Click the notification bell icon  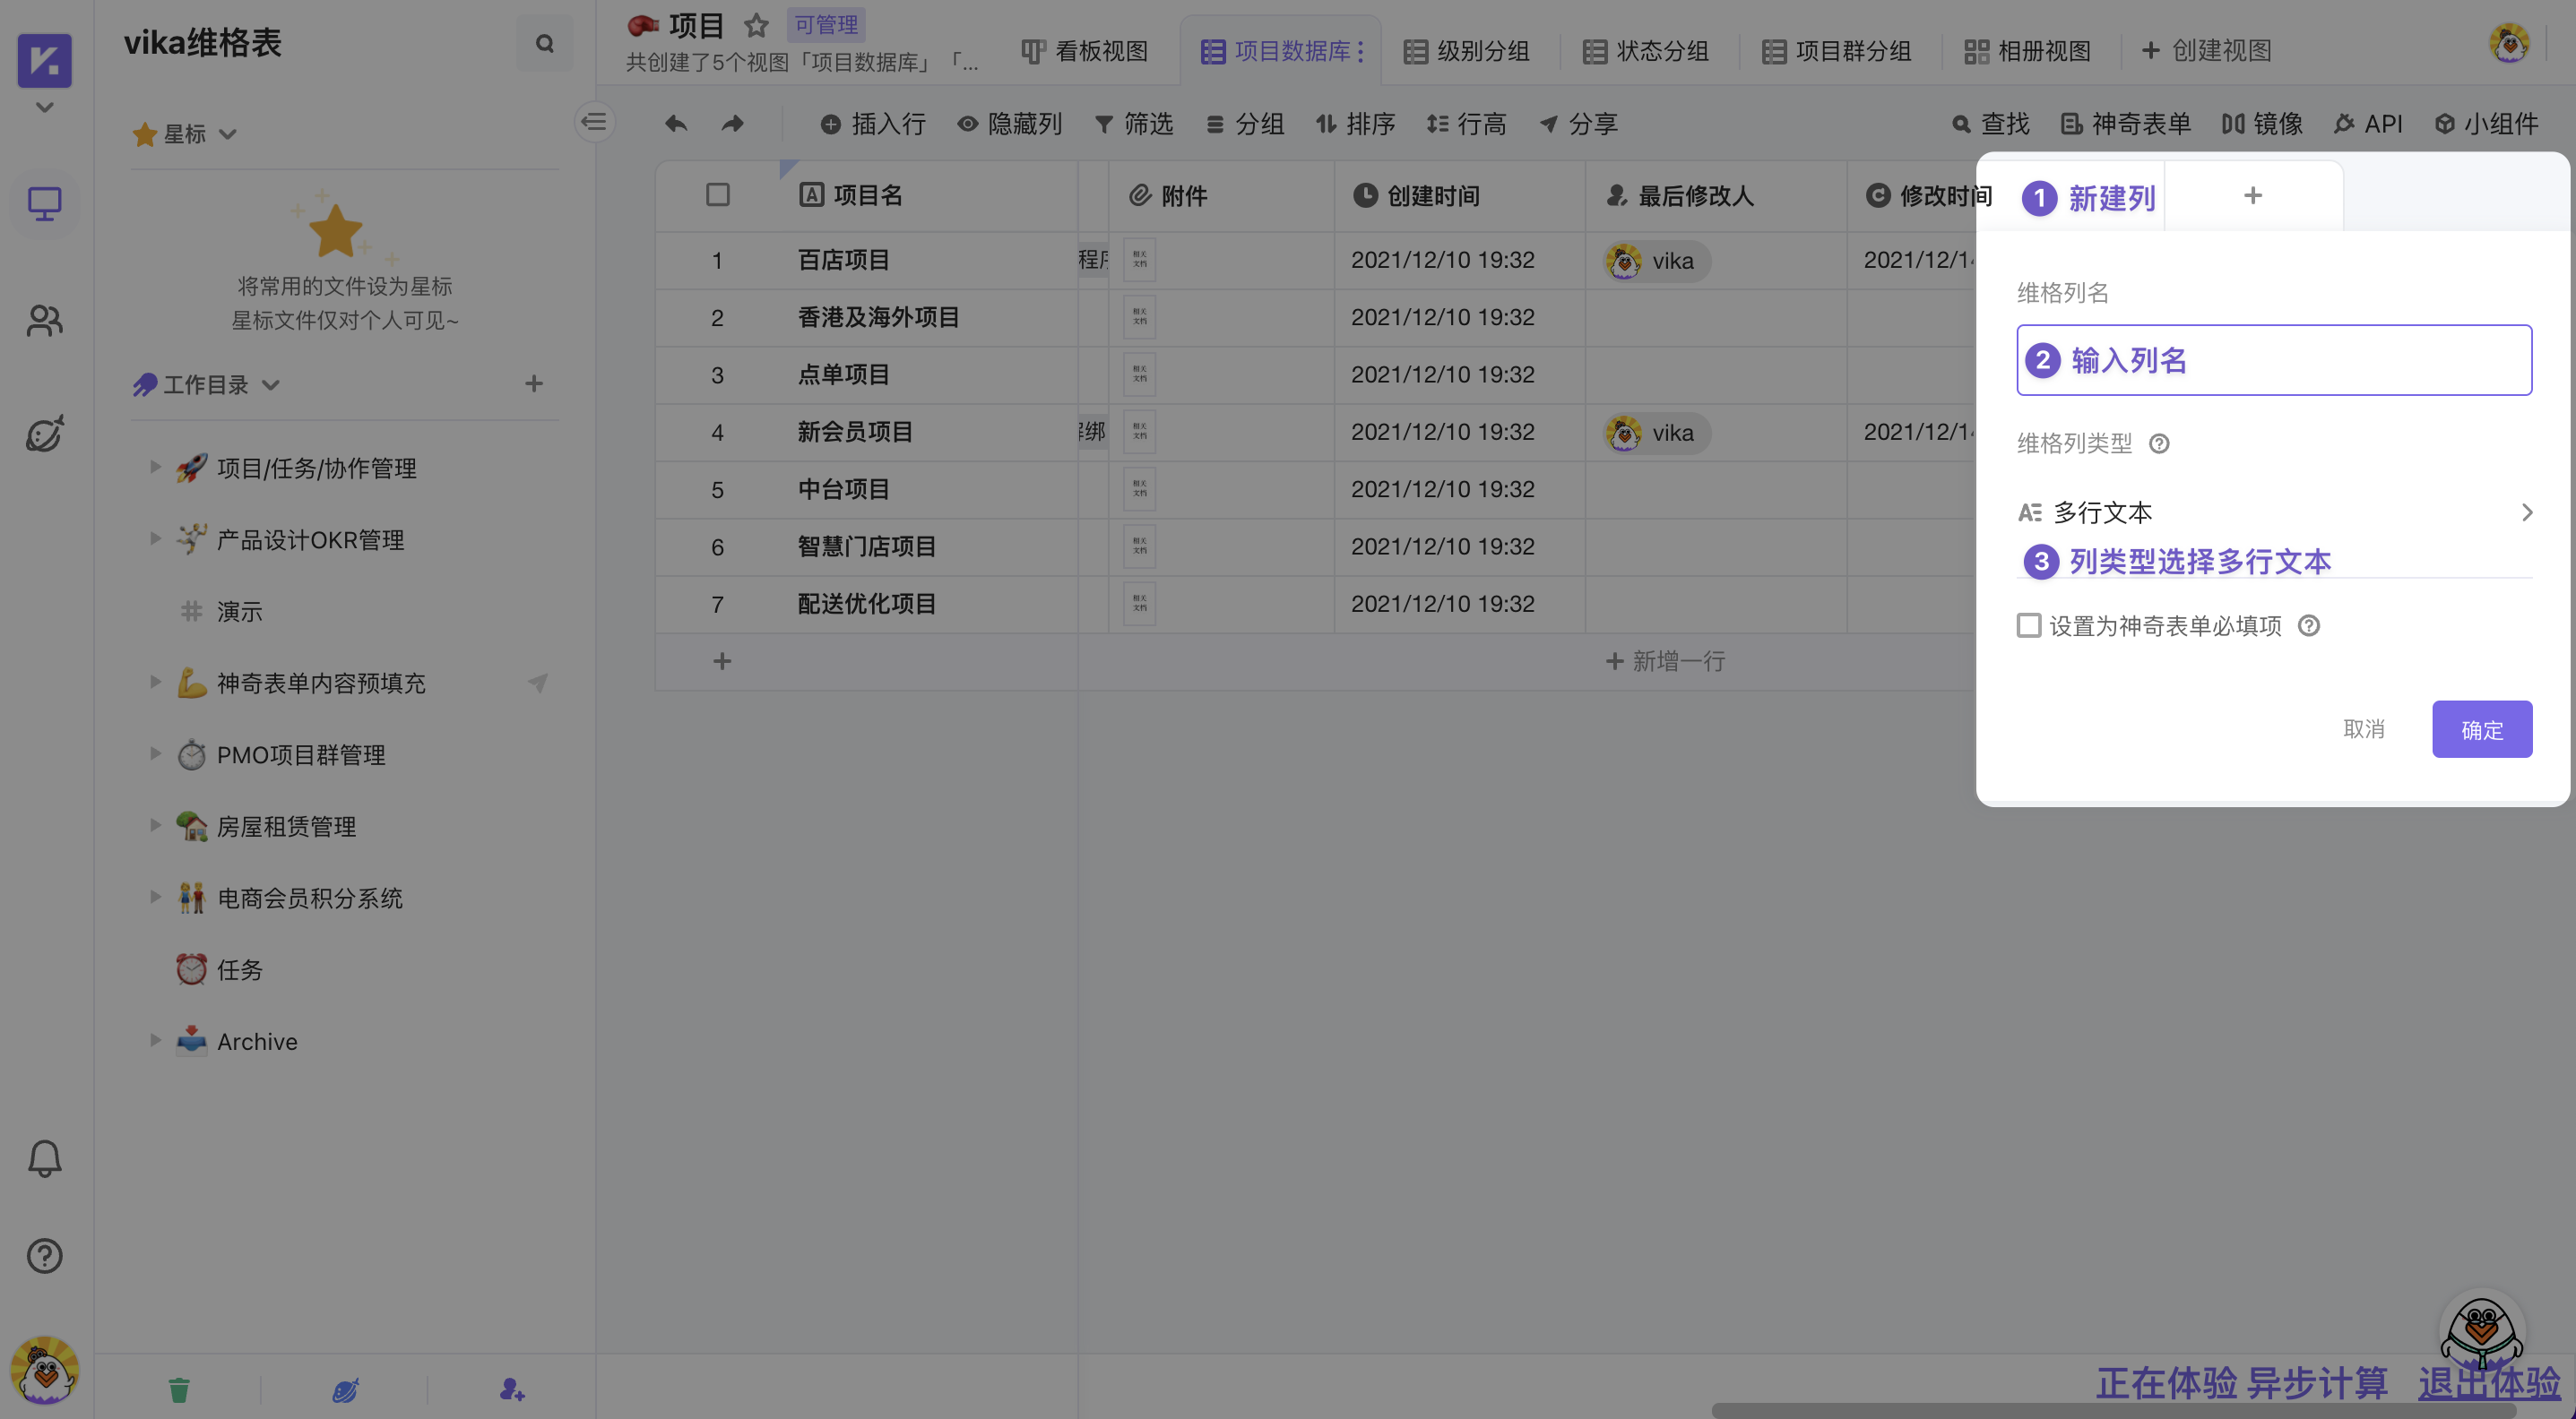tap(44, 1157)
